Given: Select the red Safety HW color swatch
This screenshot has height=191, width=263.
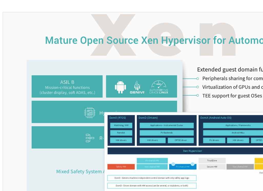Looking at the screenshot, I should point(121,166).
